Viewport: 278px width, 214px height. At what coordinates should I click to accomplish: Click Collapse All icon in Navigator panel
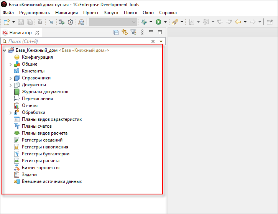(116, 33)
